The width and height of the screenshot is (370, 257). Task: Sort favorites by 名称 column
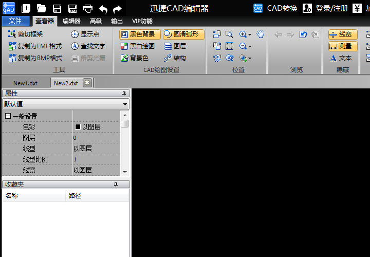[34, 196]
